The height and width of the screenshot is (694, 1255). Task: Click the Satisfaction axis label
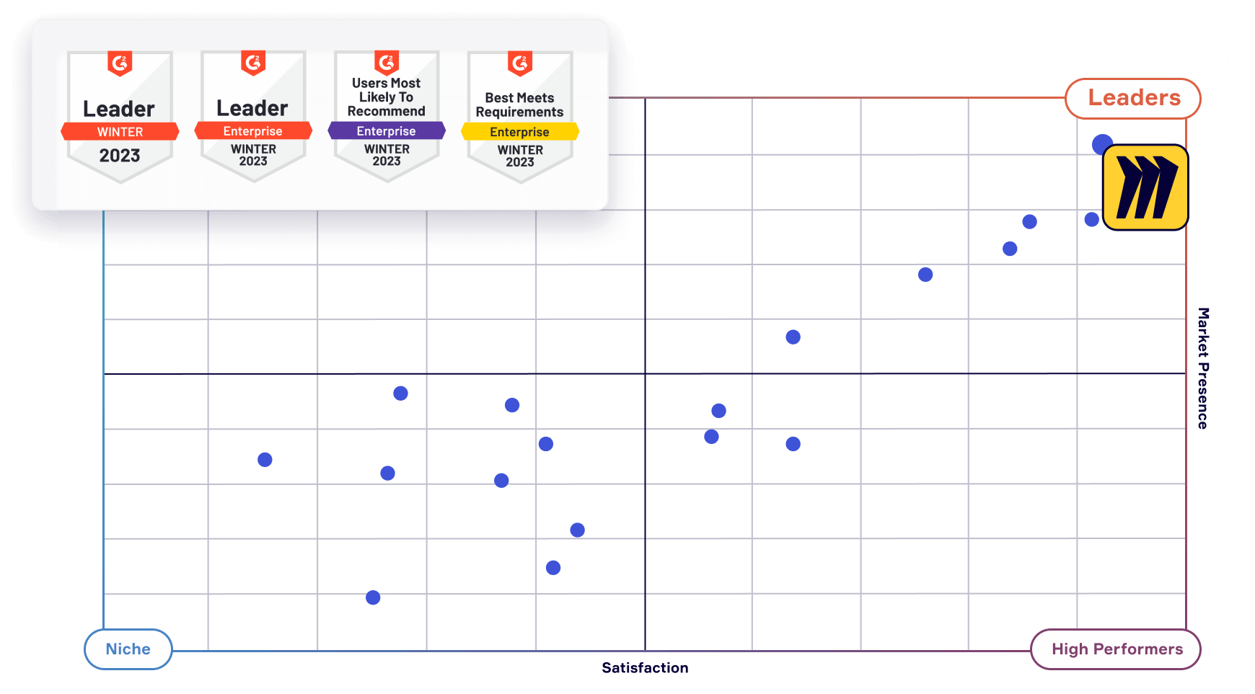645,667
